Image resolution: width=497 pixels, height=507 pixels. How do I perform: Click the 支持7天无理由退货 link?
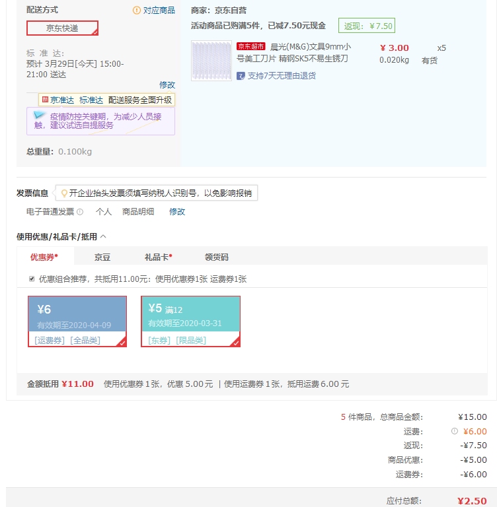[282, 76]
